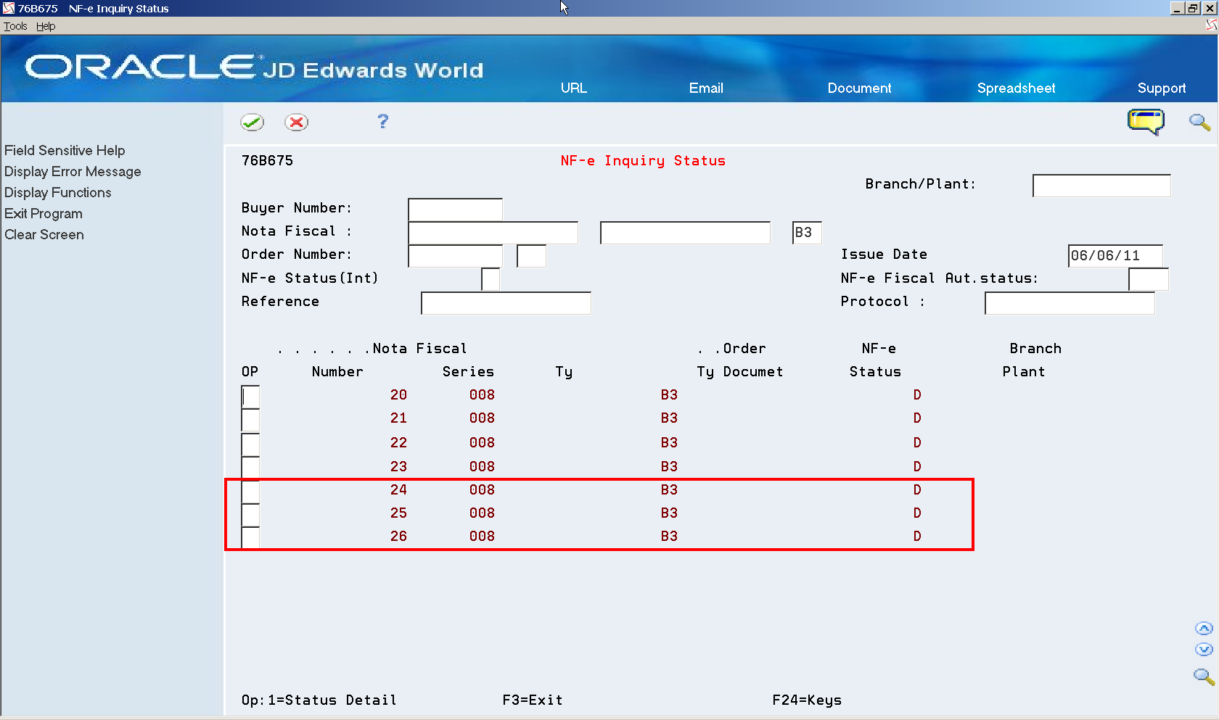
Task: Click the OP field for Nota Fiscal 21
Action: pos(250,420)
